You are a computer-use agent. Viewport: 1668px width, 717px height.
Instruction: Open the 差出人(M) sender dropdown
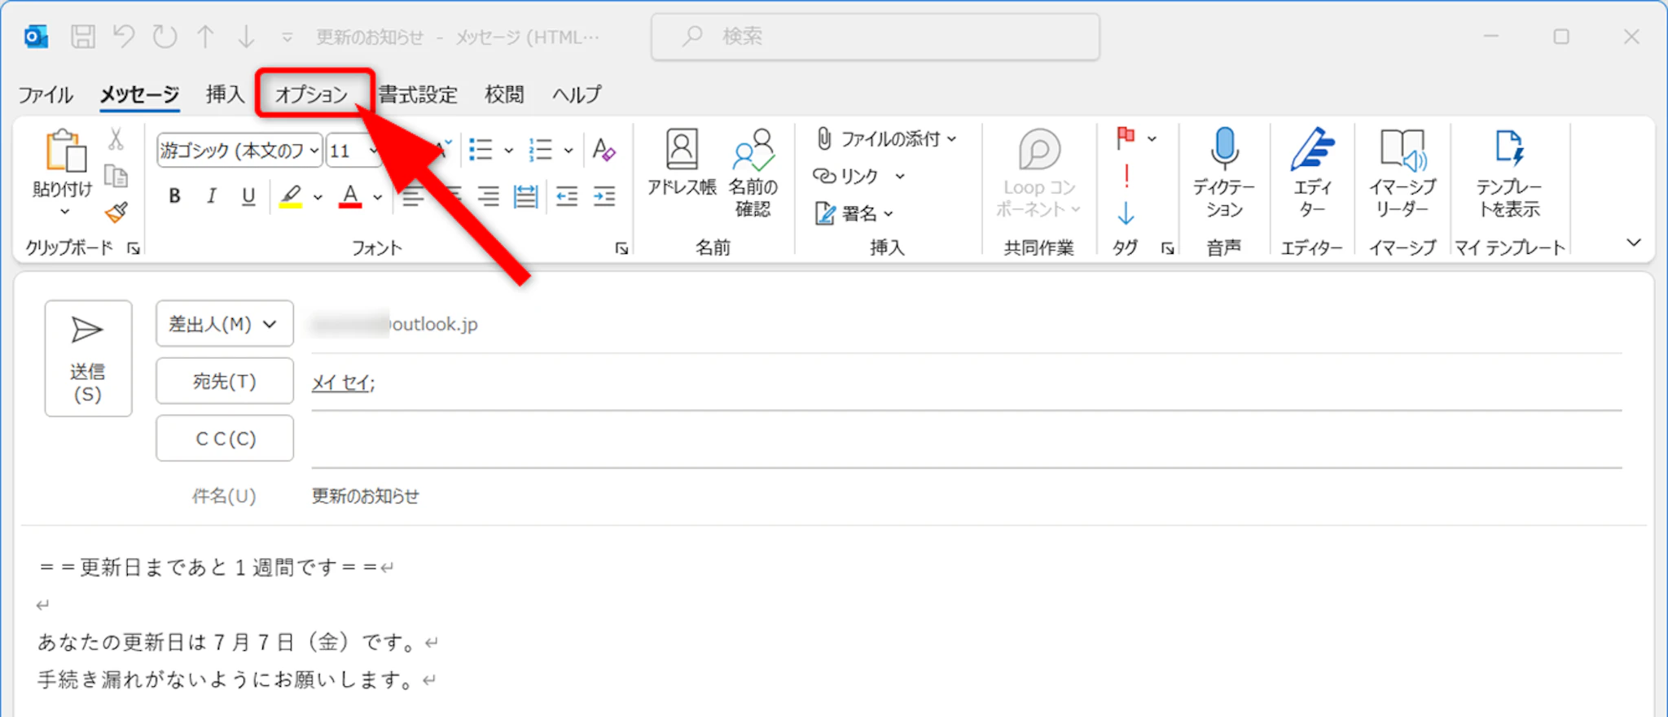[x=225, y=324]
